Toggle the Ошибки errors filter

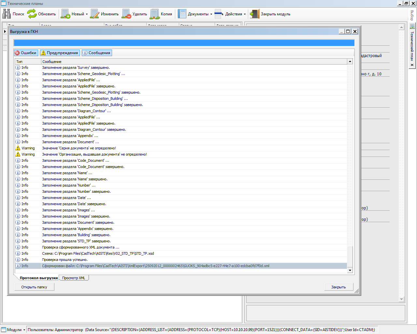(26, 53)
